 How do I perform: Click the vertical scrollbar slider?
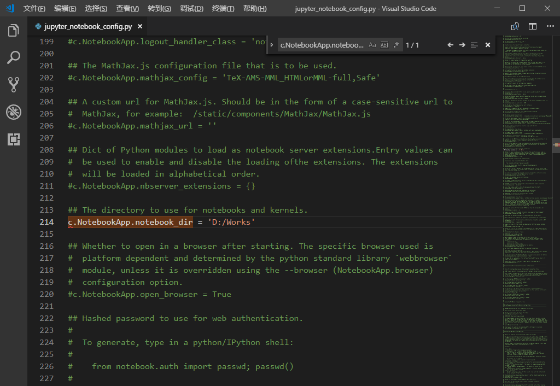coord(556,145)
